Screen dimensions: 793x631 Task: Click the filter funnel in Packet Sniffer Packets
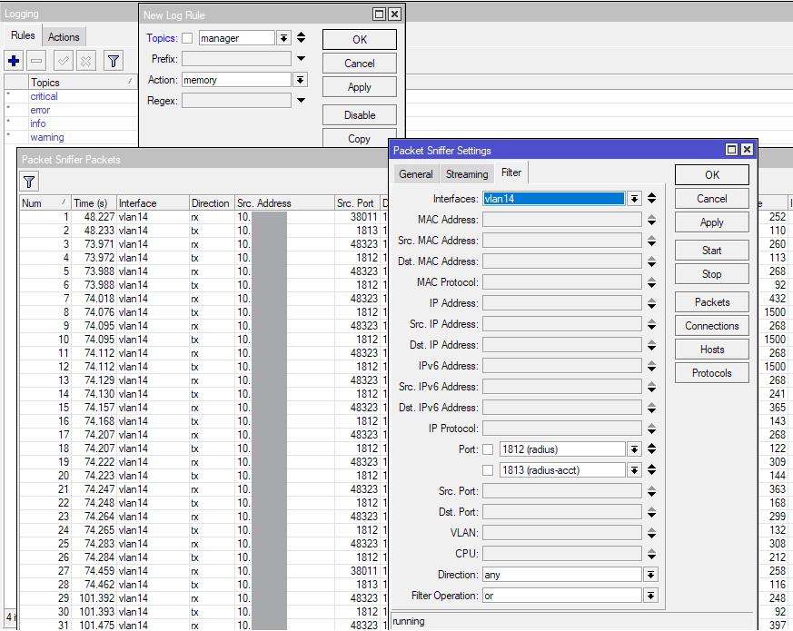tap(30, 182)
